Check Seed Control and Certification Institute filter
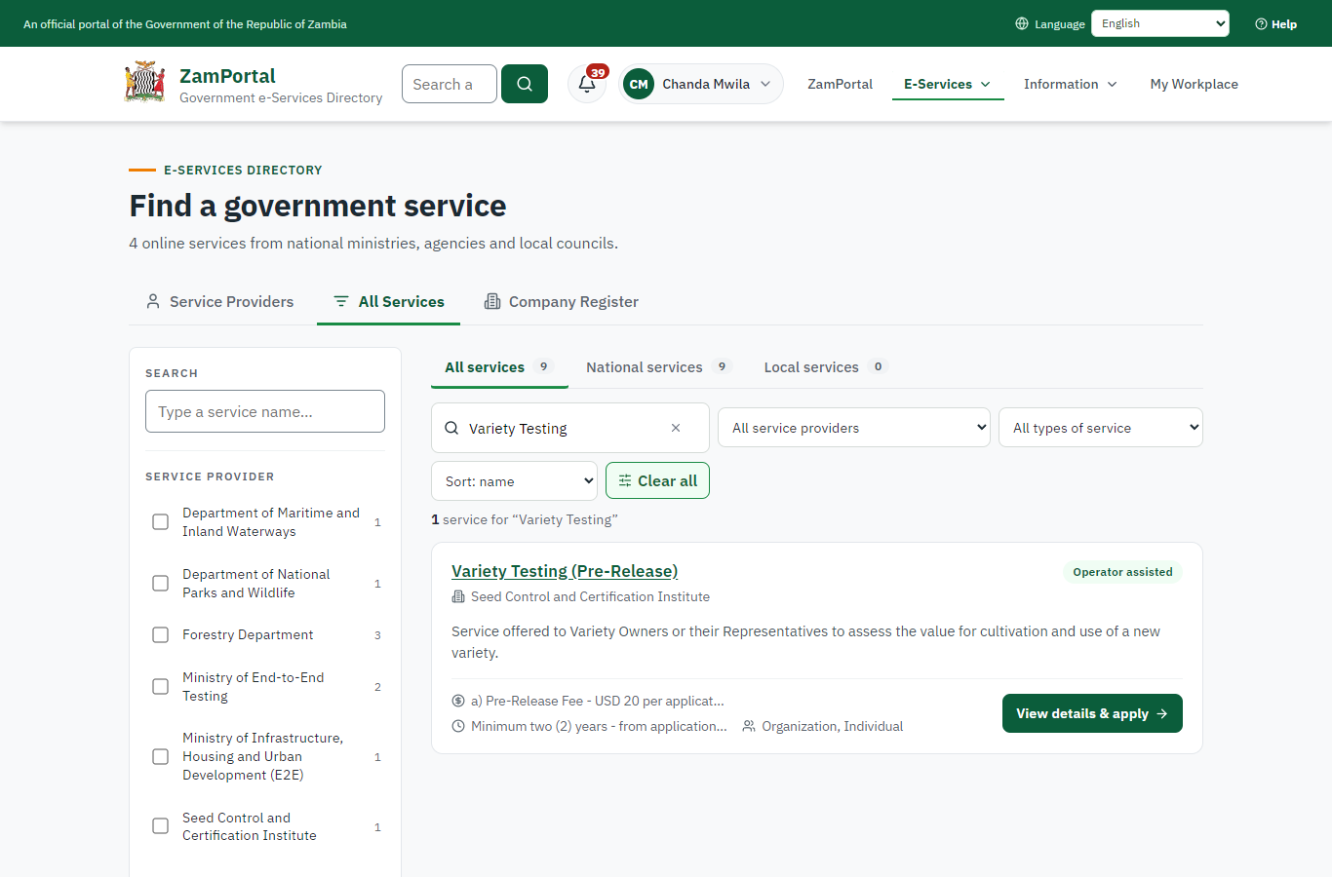The image size is (1332, 877). tap(161, 826)
